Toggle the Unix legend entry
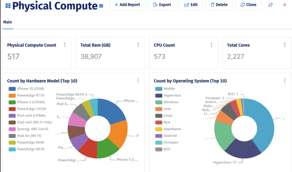292x172 pixels. (x=167, y=109)
